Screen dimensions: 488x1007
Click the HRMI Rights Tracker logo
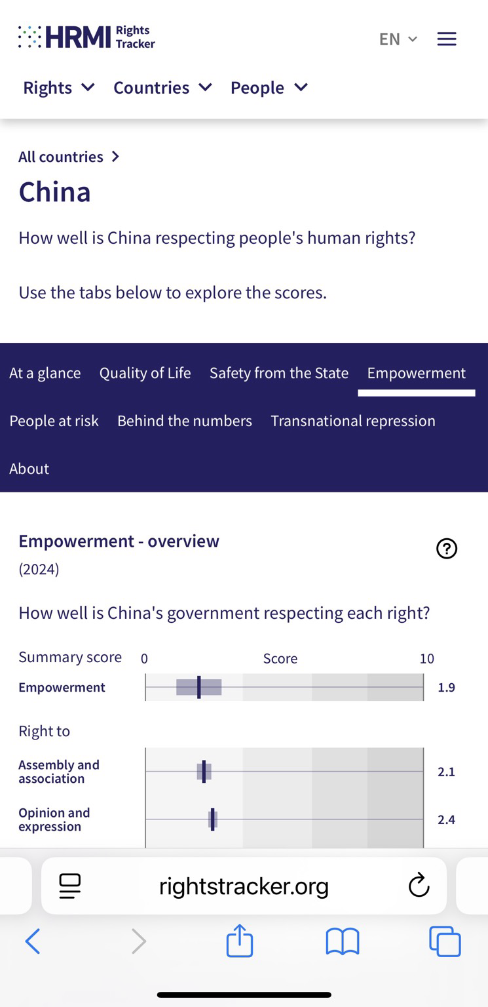click(x=86, y=37)
